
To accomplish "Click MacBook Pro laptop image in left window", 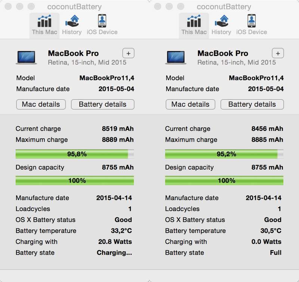I will [27, 57].
